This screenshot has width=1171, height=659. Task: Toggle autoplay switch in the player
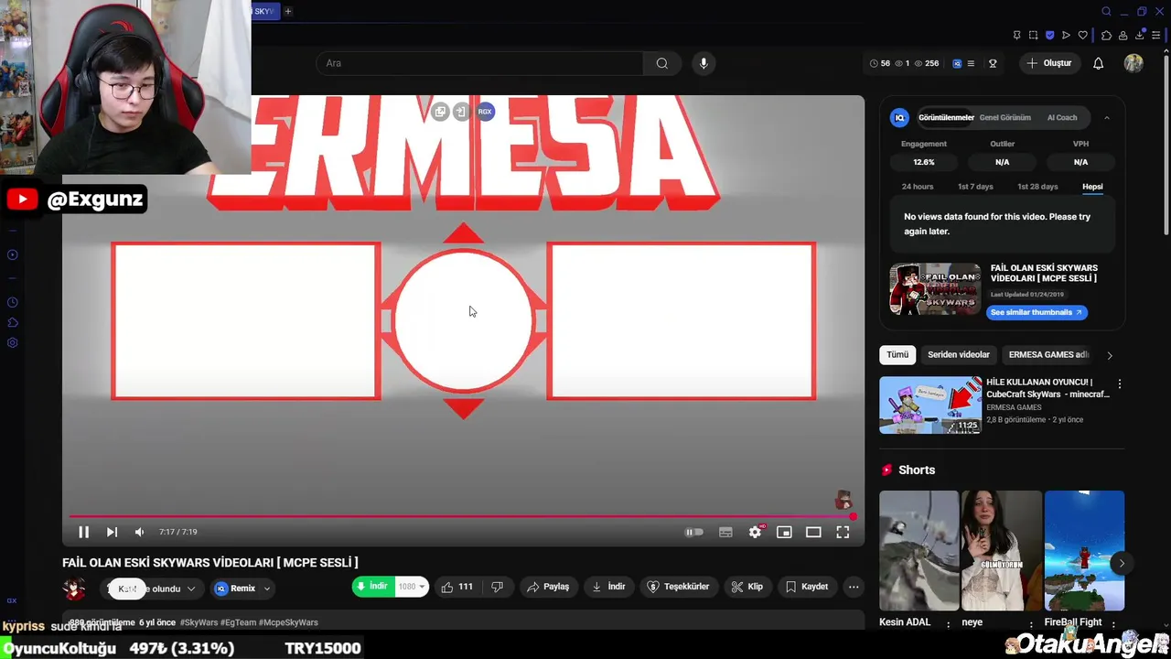pyautogui.click(x=694, y=532)
